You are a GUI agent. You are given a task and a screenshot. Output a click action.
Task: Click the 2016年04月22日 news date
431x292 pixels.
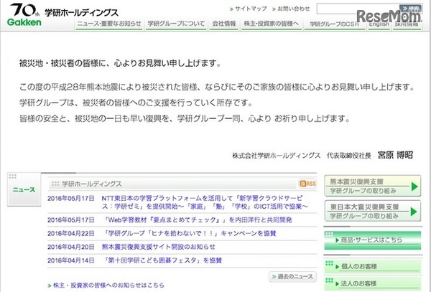click(x=71, y=233)
